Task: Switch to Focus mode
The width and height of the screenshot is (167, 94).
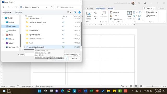Action: pyautogui.click(x=124, y=86)
